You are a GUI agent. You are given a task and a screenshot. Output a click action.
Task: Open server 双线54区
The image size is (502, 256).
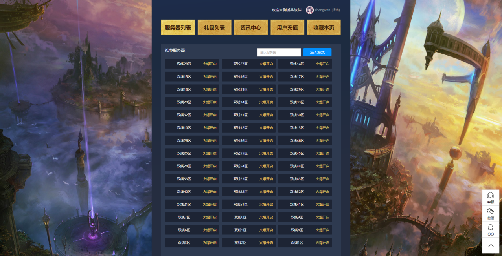248,166
